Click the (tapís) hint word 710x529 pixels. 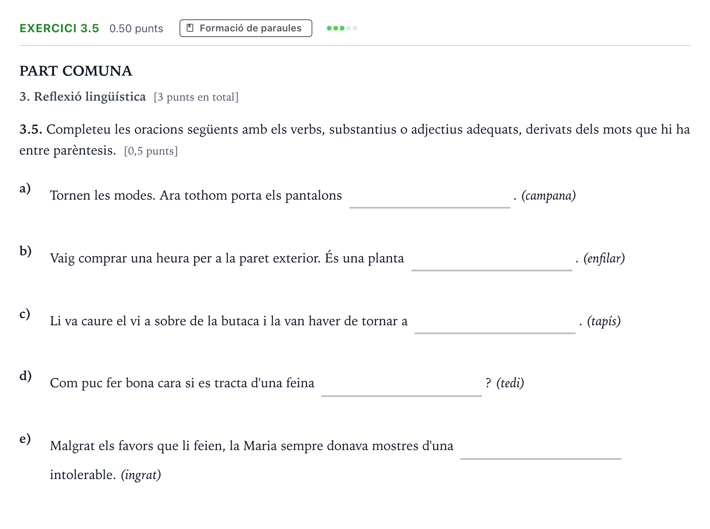(604, 321)
